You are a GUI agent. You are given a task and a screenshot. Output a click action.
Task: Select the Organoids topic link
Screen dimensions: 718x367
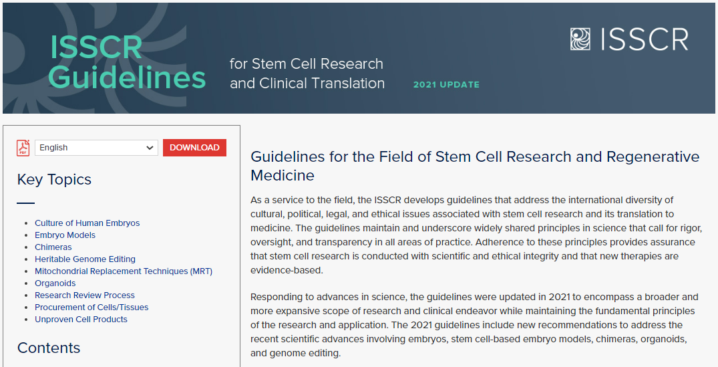point(55,283)
